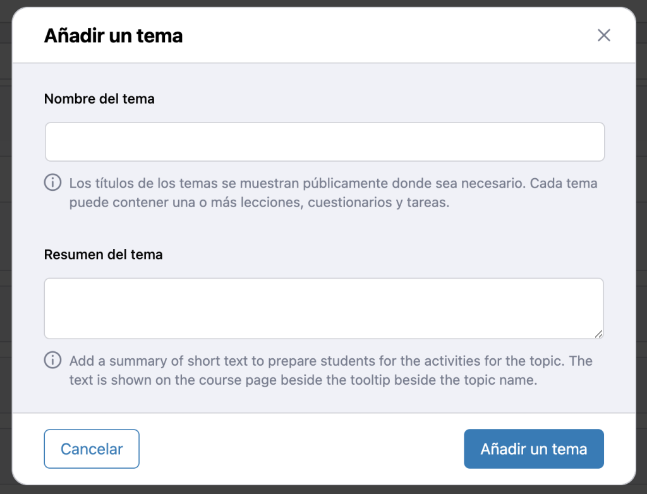Click the info icon under summary textarea
Viewport: 647px width, 494px height.
click(52, 361)
